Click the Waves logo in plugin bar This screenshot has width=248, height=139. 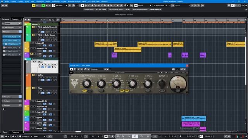(71, 73)
